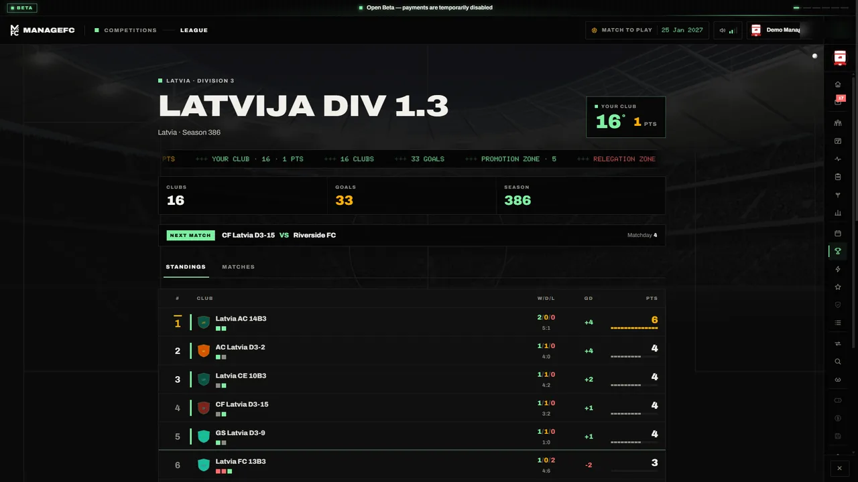Open the transfers arrows icon in sidebar
The image size is (858, 482).
pyautogui.click(x=837, y=343)
